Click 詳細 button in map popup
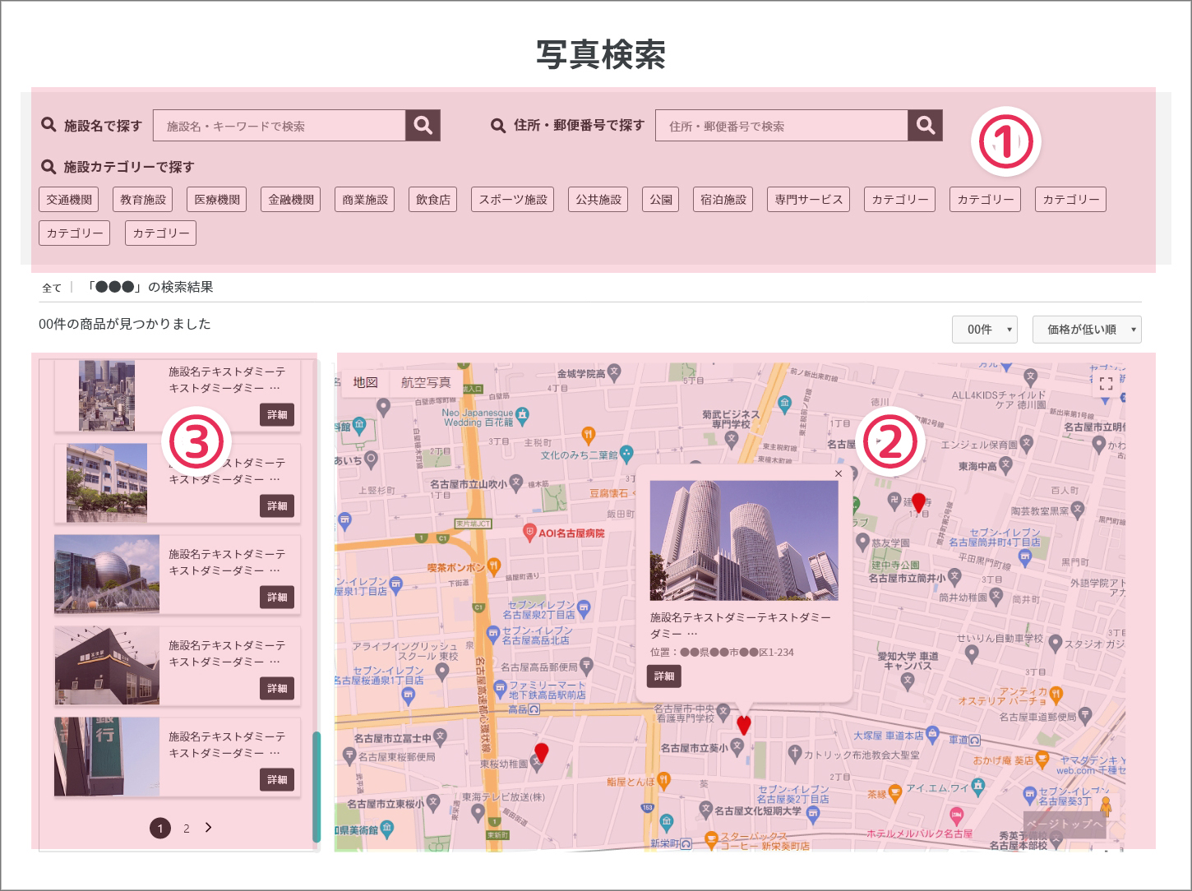This screenshot has height=891, width=1192. tap(663, 676)
